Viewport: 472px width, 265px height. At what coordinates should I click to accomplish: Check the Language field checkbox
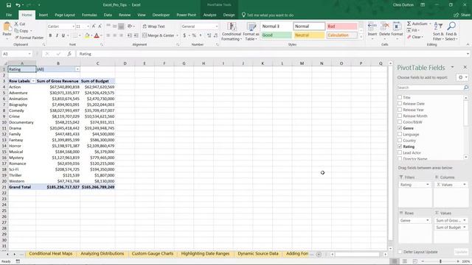(x=400, y=134)
